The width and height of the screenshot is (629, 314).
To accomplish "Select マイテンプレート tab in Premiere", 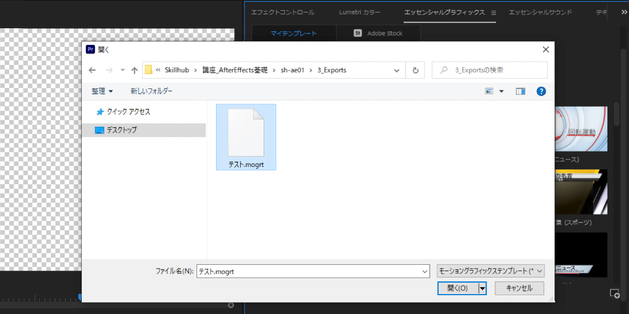I will pyautogui.click(x=294, y=33).
